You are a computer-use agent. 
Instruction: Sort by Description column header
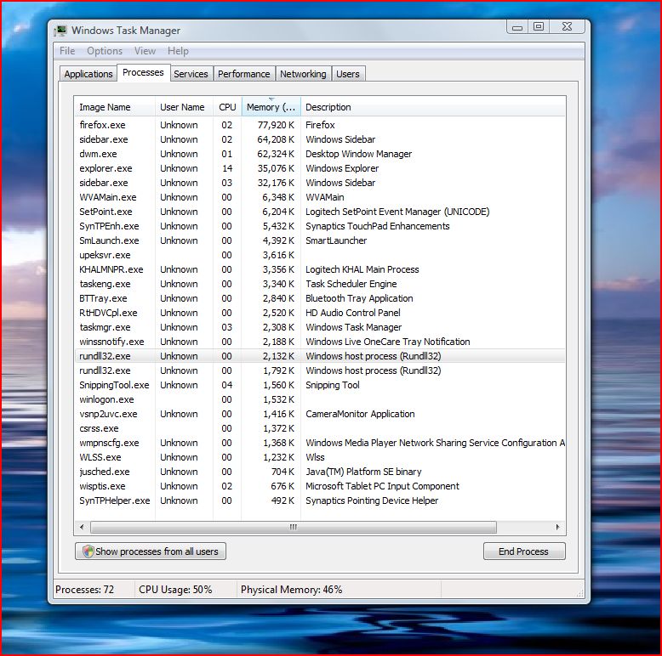[433, 107]
